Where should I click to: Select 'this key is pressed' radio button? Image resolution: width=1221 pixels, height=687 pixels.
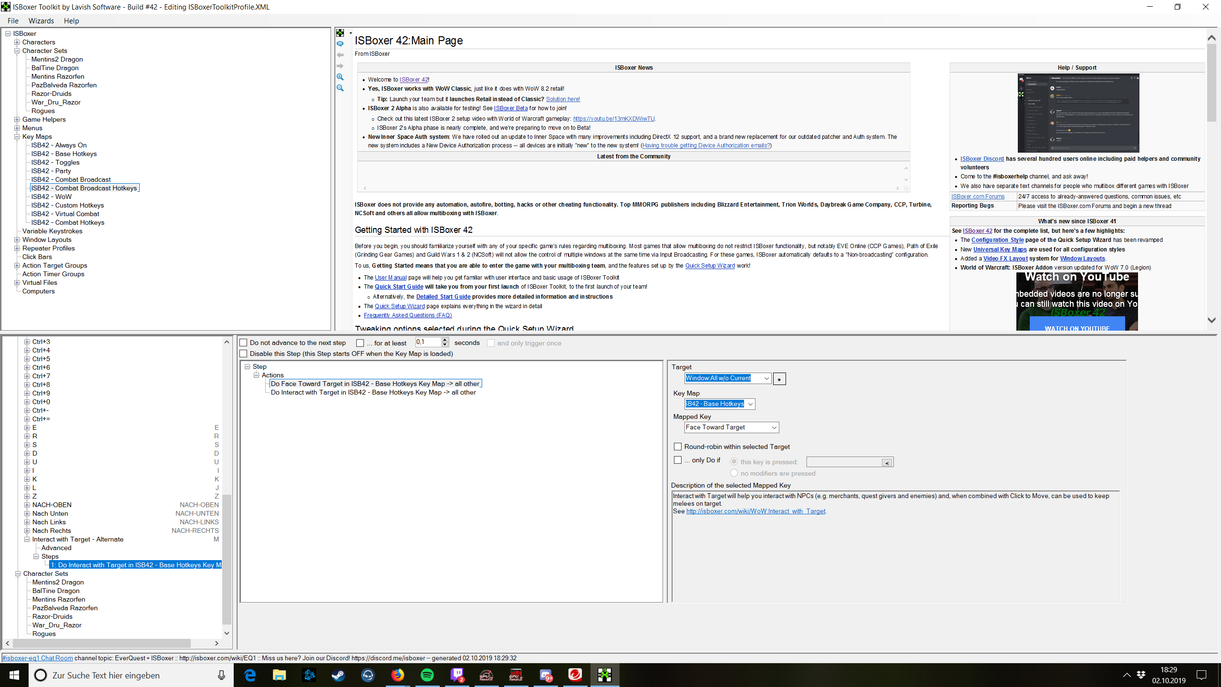point(734,461)
